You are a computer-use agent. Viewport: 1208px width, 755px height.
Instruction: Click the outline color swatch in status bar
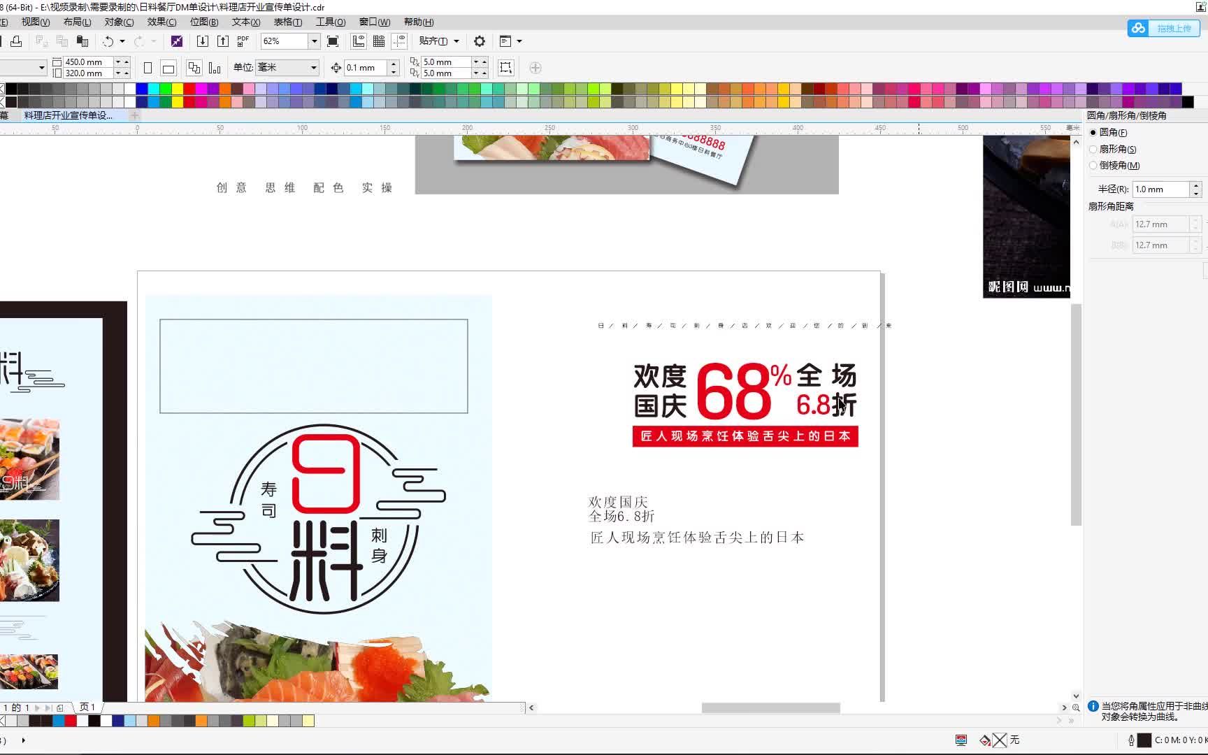pyautogui.click(x=1144, y=740)
